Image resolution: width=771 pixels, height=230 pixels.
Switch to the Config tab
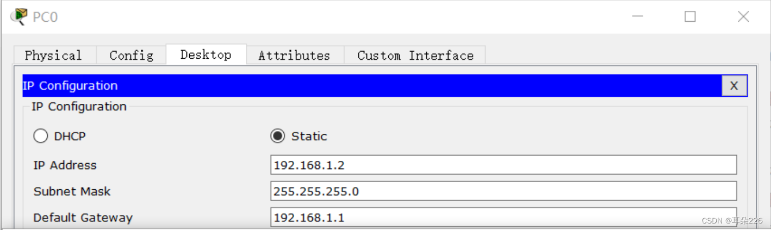(131, 55)
